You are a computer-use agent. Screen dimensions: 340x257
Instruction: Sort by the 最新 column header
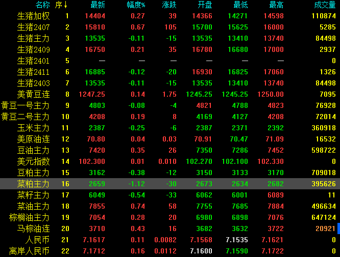(x=98, y=5)
